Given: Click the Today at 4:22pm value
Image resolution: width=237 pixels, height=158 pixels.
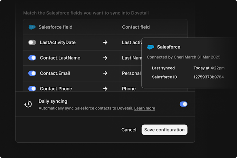Looking at the screenshot, I should 209,68.
